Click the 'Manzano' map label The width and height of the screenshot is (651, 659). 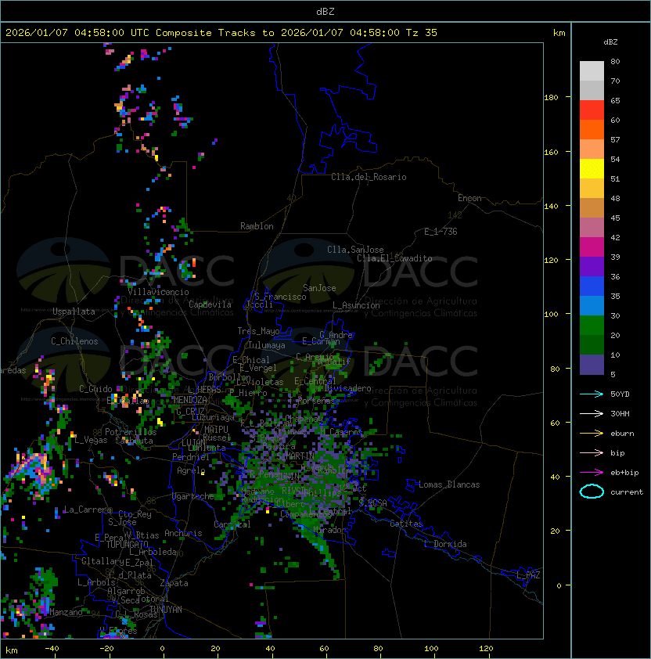66,612
